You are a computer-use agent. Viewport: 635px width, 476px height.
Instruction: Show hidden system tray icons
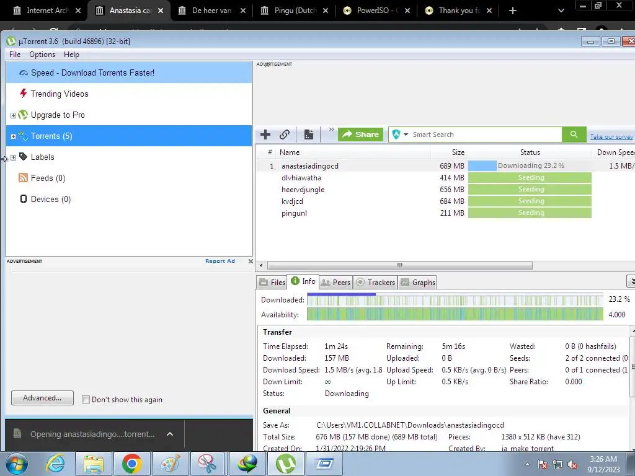tap(527, 464)
